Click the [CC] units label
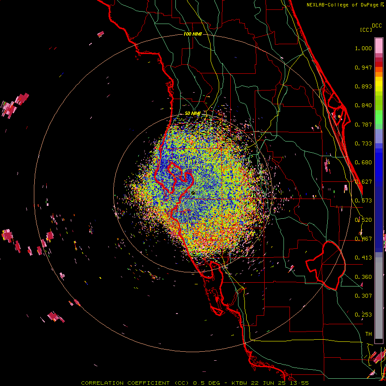Viewport: 386px width, 386px height. [x=366, y=30]
